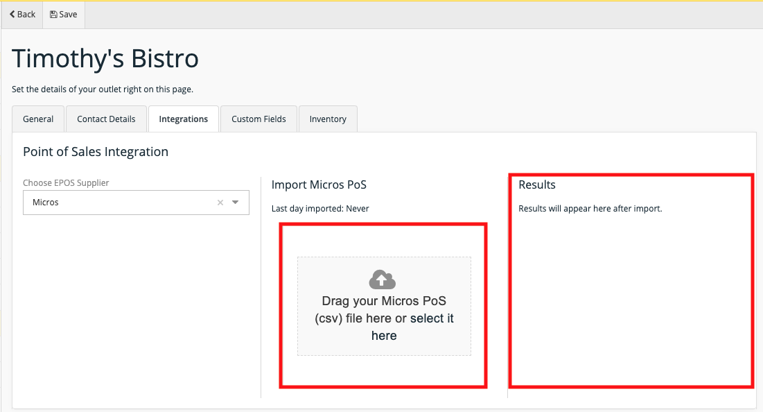Click the Import Micros PoS heading
Viewport: 763px width, 412px height.
pyautogui.click(x=319, y=184)
